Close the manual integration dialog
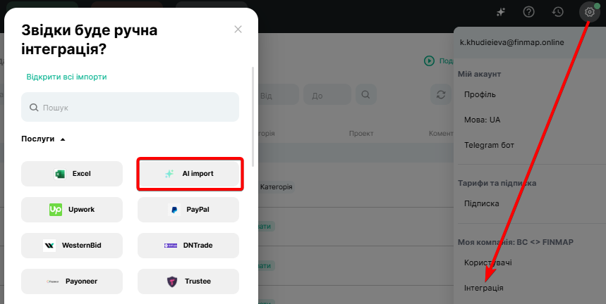 (x=238, y=30)
